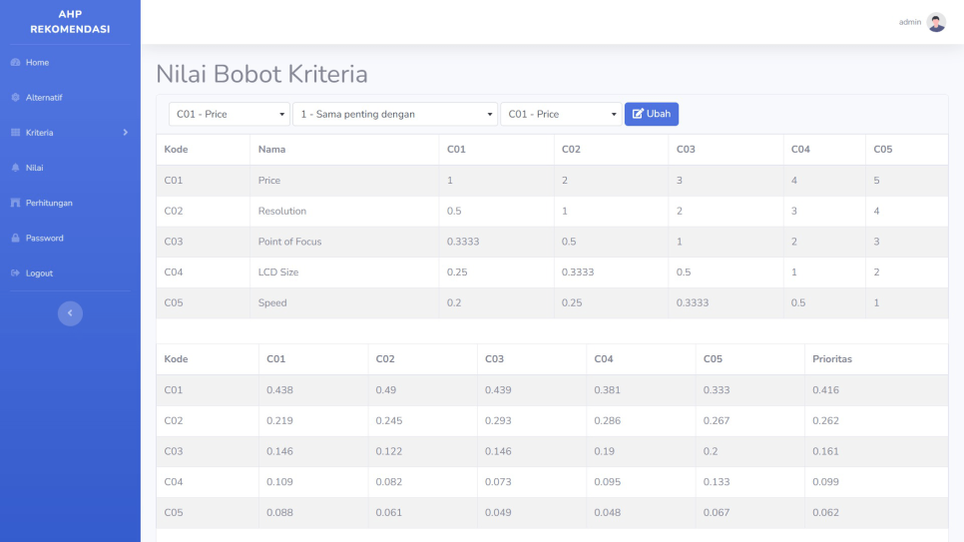Viewport: 964px width, 542px height.
Task: Click the value 0.133 in C04 row
Action: click(717, 482)
